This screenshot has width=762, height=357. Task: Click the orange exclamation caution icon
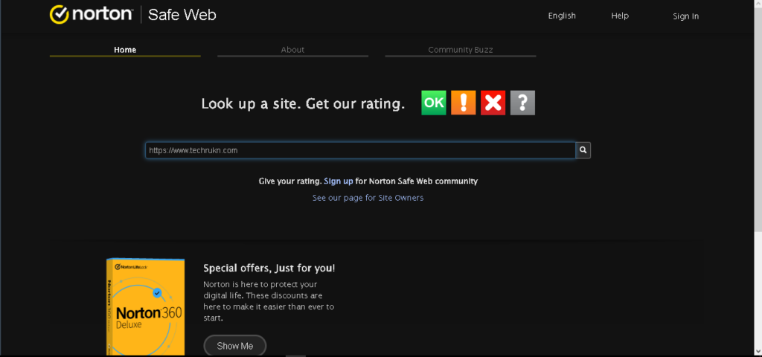[463, 103]
